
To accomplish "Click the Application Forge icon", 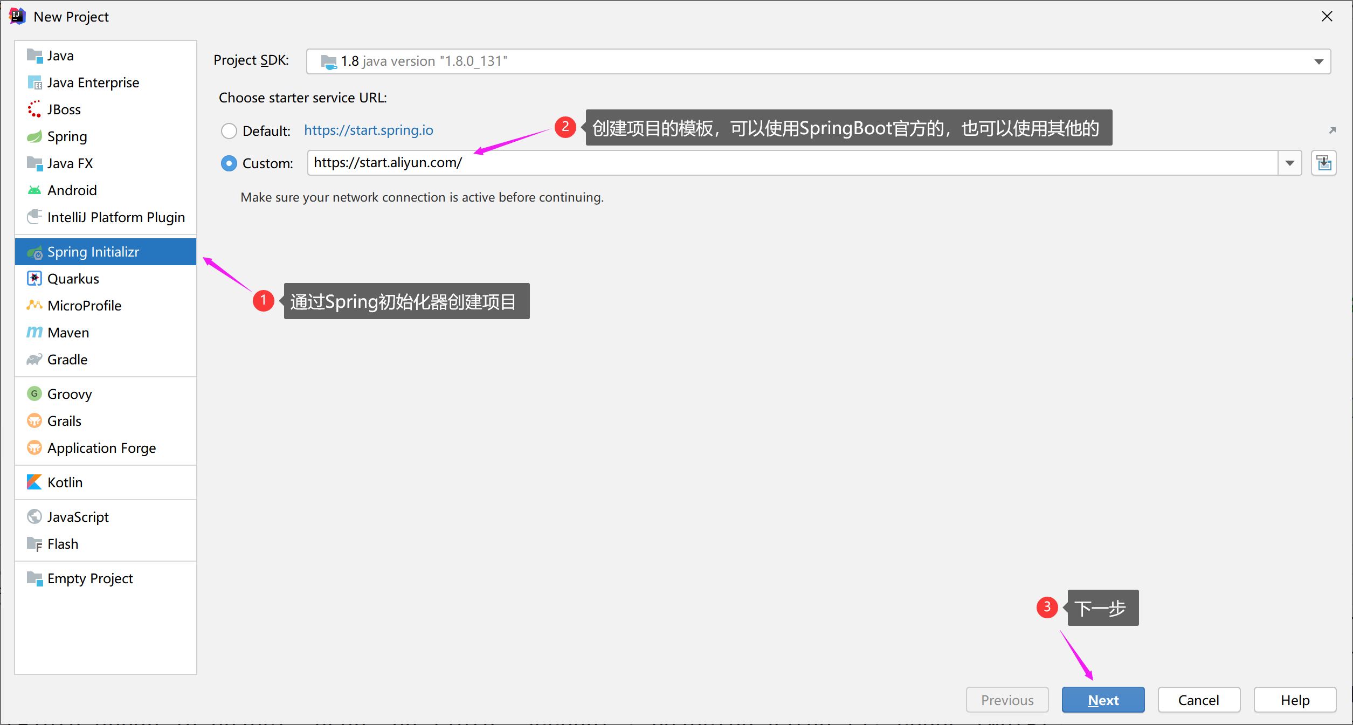I will pyautogui.click(x=34, y=448).
